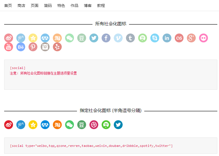Open the 特色 menu item
Viewport: 219px width, 156px height.
tap(61, 6)
